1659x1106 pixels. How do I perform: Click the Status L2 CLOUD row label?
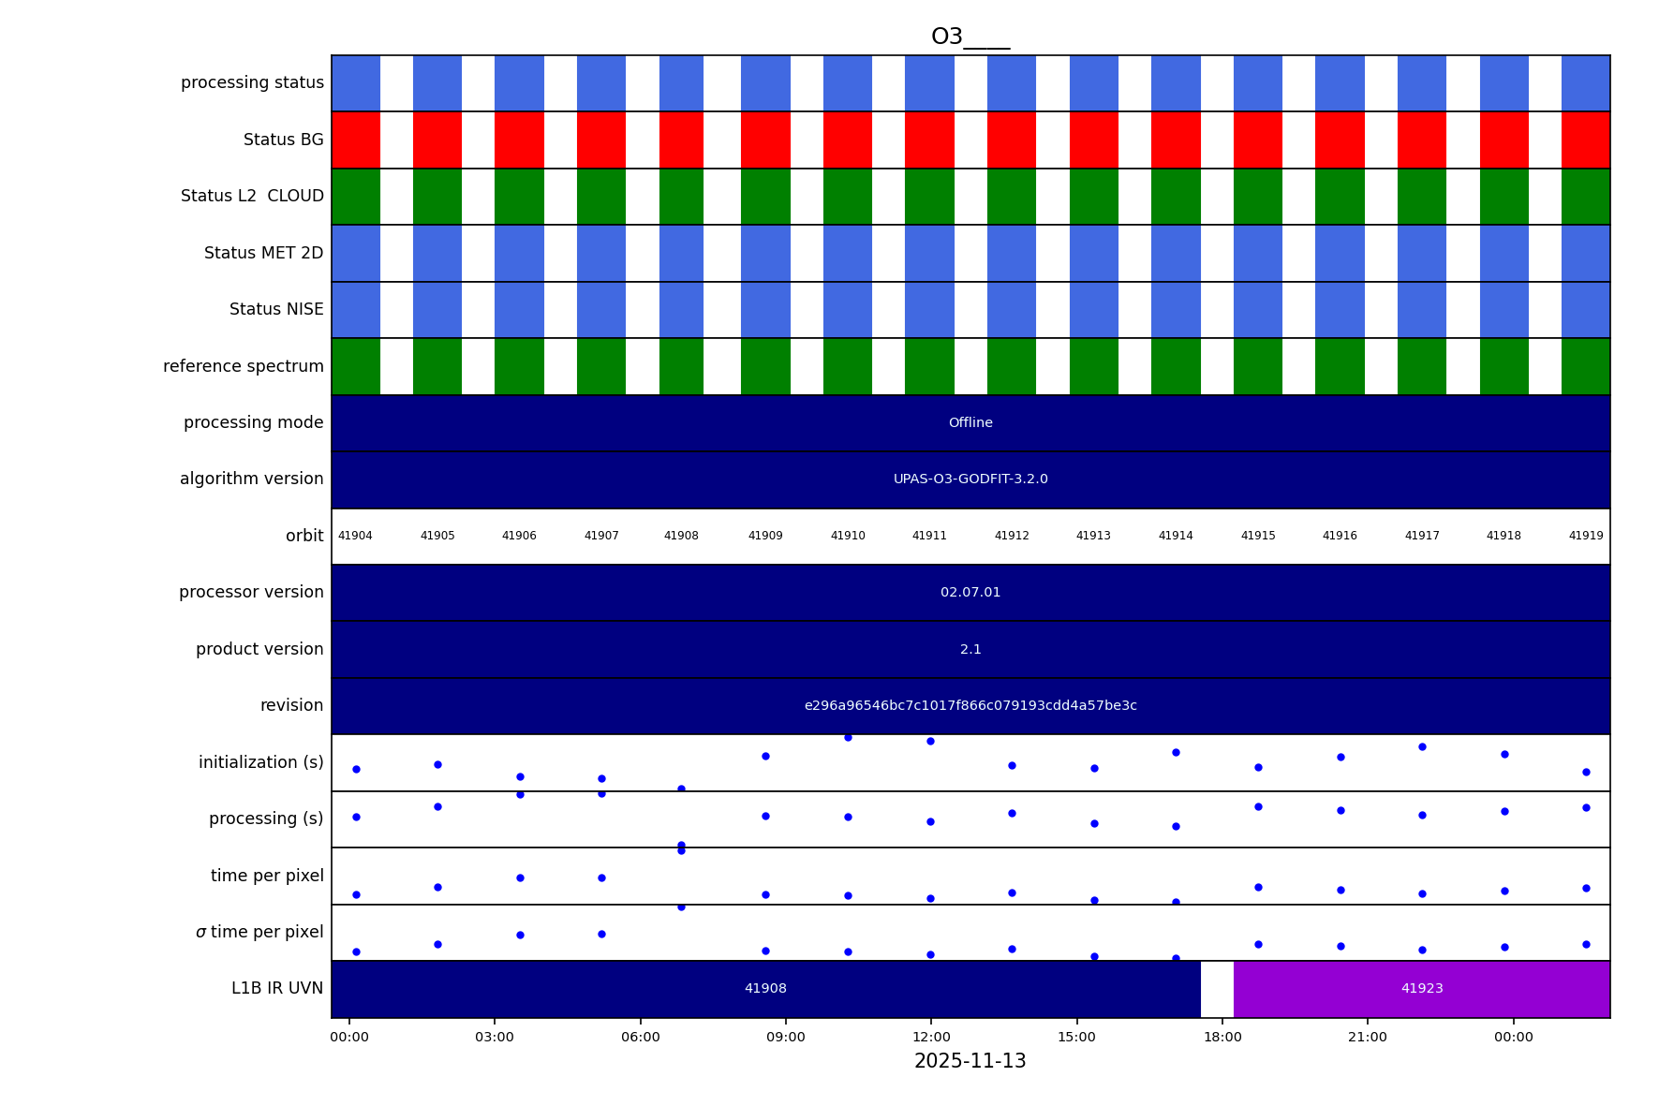pos(252,197)
